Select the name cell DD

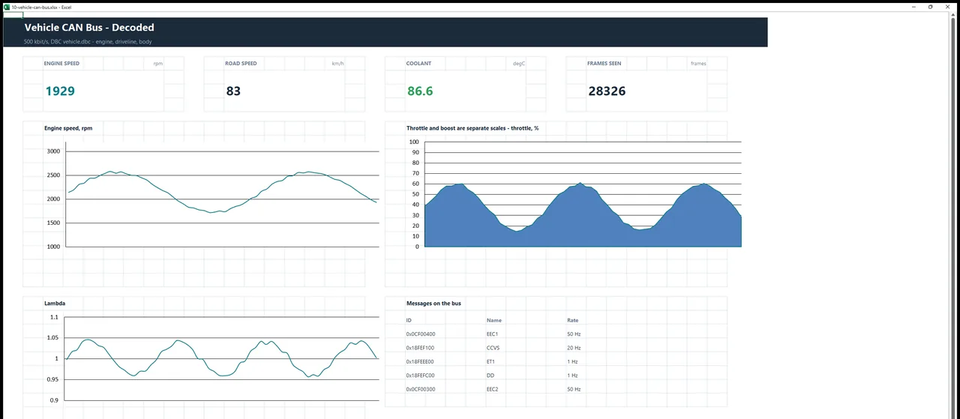click(490, 375)
